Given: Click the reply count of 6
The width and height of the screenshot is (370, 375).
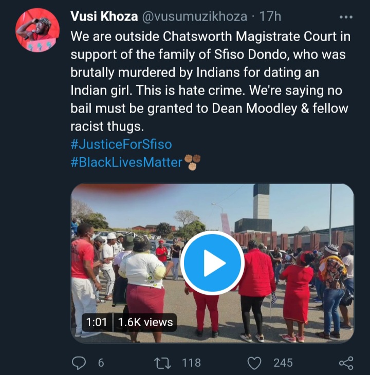Looking at the screenshot, I should (101, 363).
